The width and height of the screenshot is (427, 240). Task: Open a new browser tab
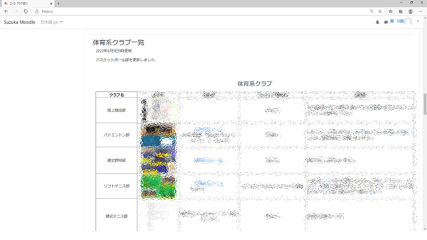click(x=58, y=3)
